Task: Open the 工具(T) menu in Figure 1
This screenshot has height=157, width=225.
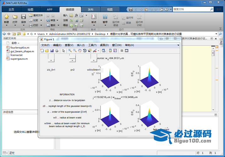Action: pos(92,45)
